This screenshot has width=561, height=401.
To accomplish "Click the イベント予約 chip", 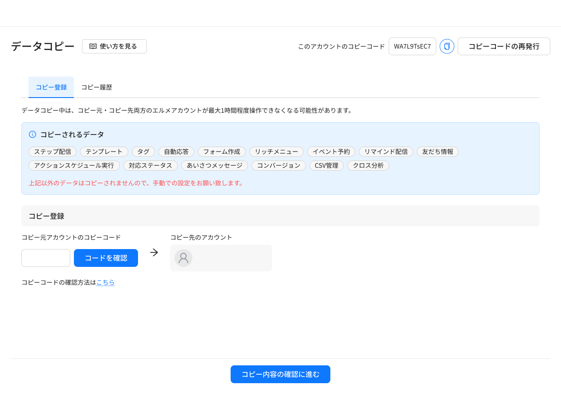I will pos(331,151).
